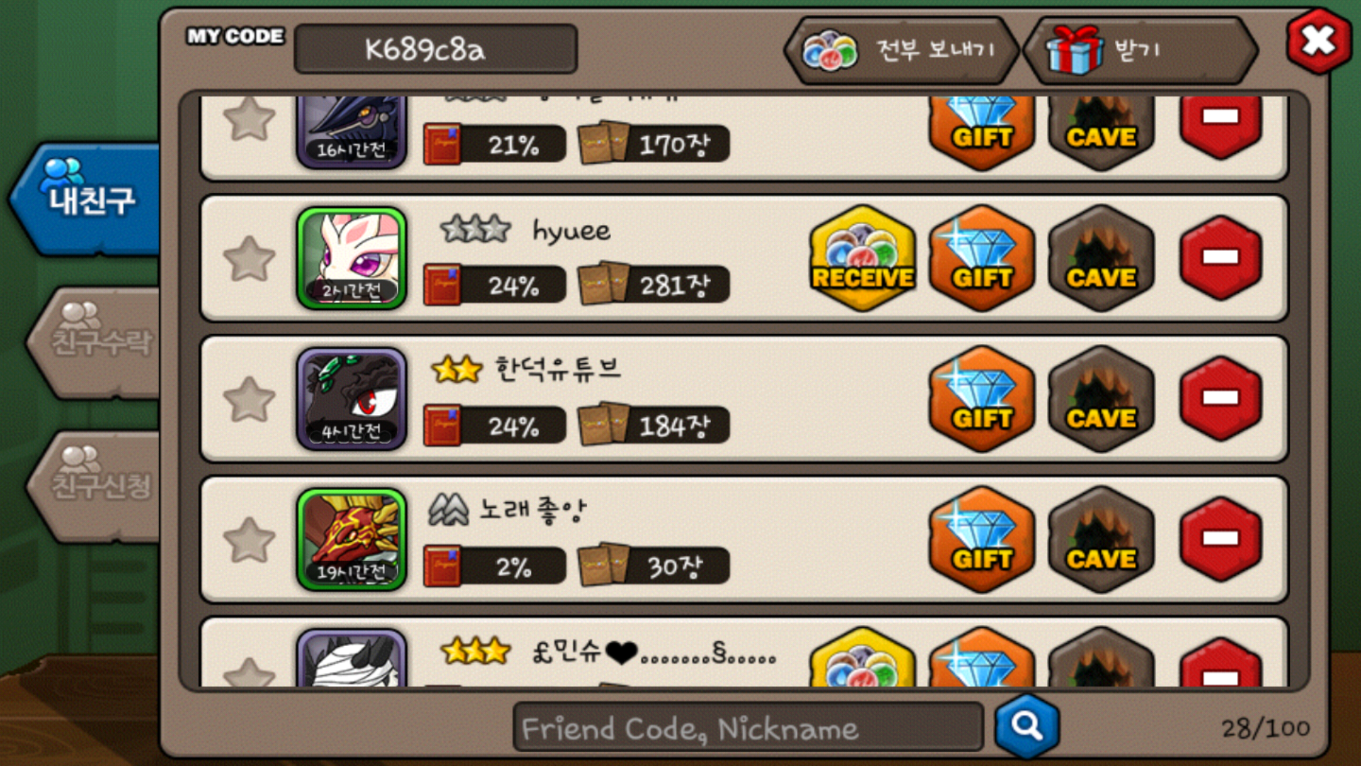The height and width of the screenshot is (766, 1361).
Task: Remove friend hyuee with red minus
Action: click(1221, 257)
